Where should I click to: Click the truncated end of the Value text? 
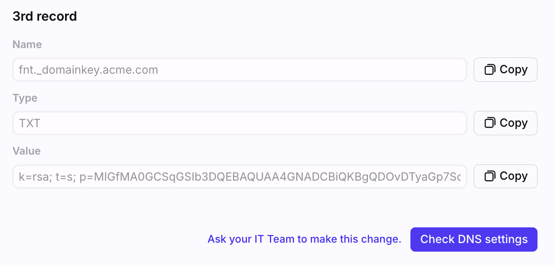(449, 177)
